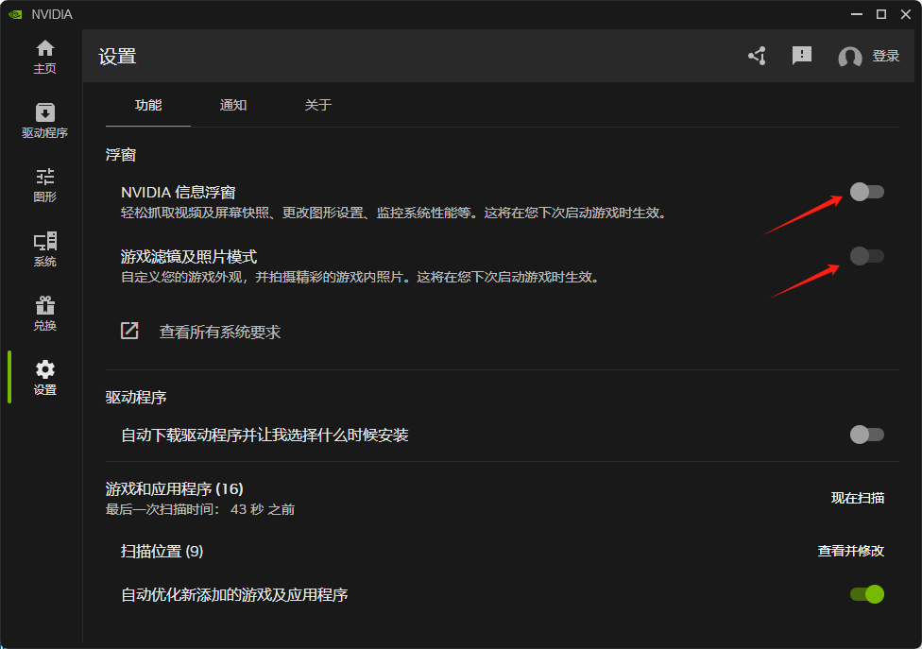Switch to the 关于 tab

coord(318,105)
